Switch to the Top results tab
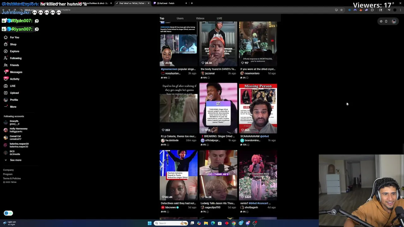404x227 pixels. pos(162,18)
